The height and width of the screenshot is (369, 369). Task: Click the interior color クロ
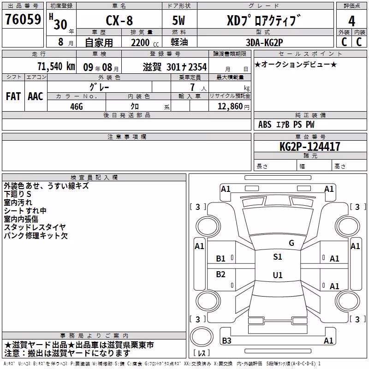coord(135,107)
